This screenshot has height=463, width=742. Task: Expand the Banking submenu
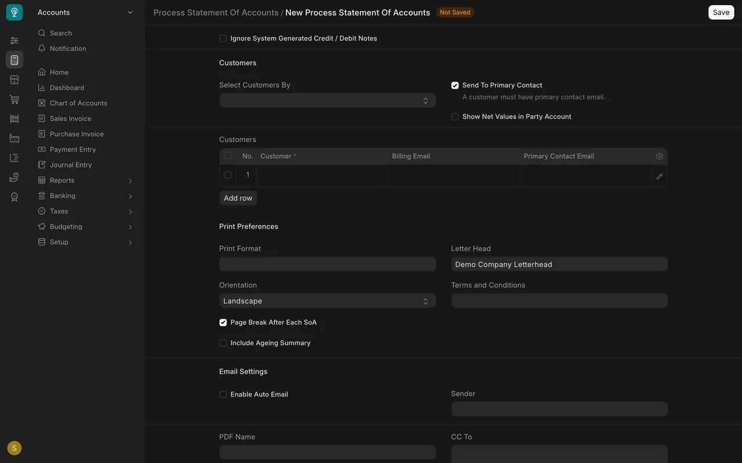(x=130, y=196)
